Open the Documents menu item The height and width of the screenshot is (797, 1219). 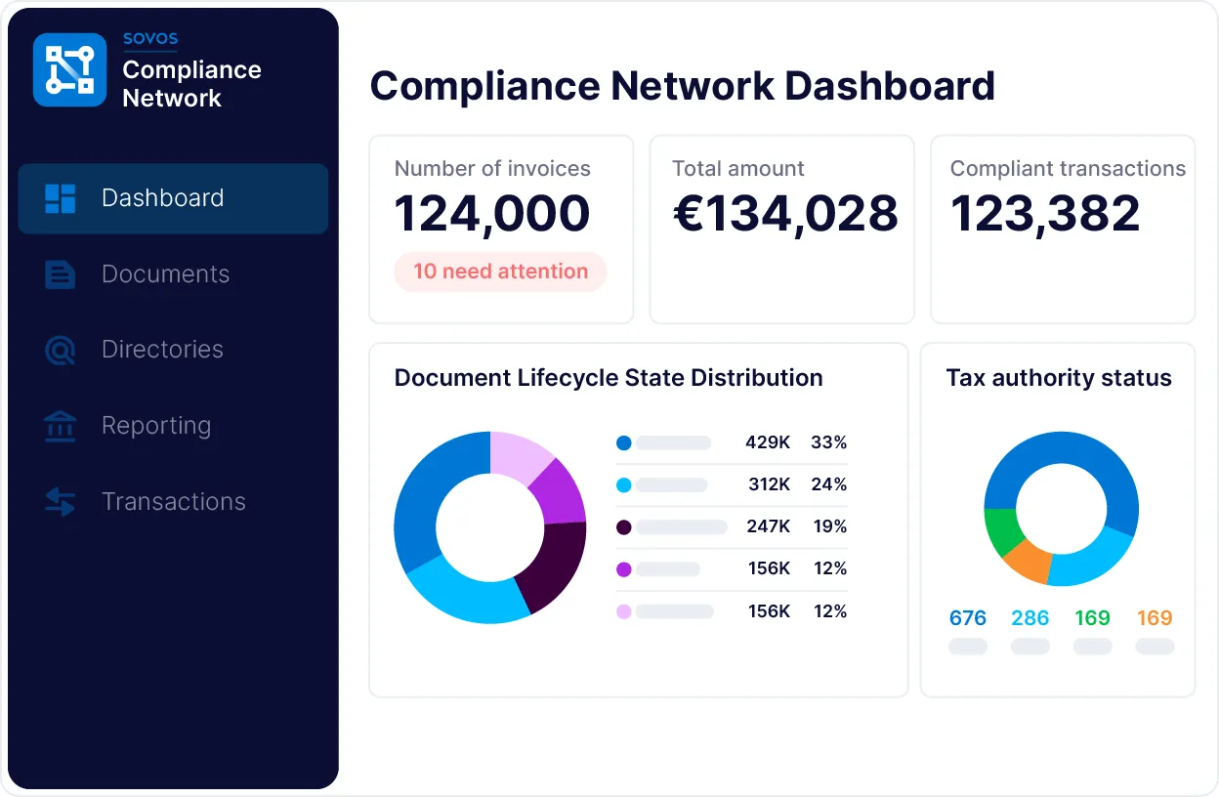click(x=165, y=274)
